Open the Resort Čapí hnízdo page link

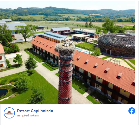coord(35,111)
